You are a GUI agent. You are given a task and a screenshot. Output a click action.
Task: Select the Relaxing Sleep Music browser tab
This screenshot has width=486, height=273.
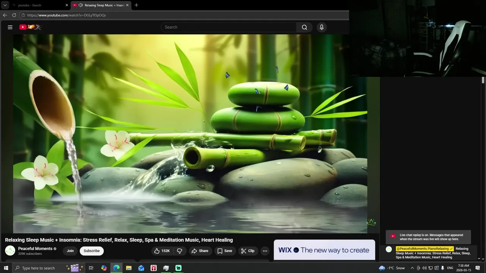[x=101, y=5]
